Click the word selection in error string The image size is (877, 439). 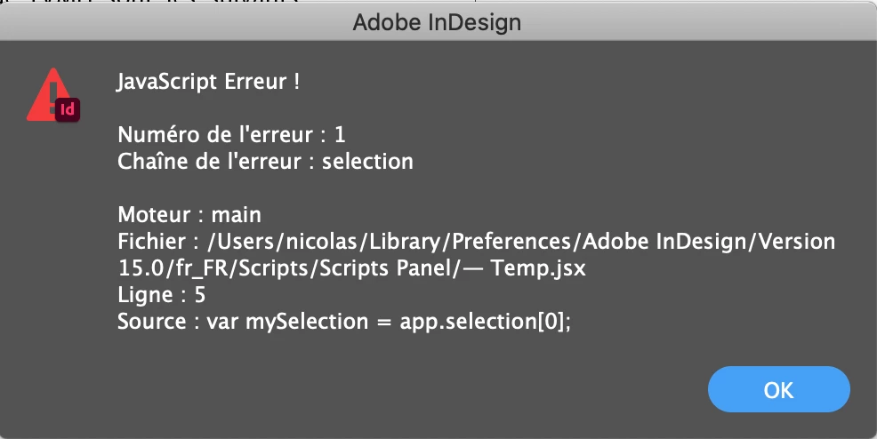367,162
